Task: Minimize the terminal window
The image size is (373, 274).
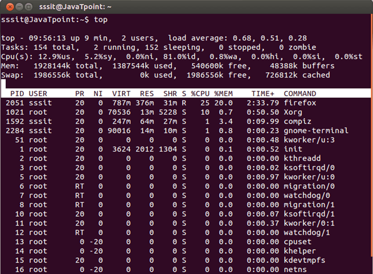Action: [19, 7]
